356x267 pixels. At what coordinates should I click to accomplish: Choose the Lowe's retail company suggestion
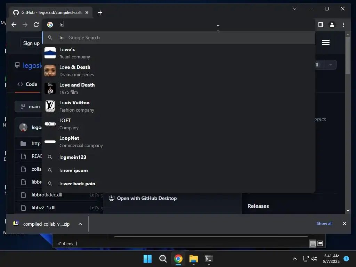point(179,53)
